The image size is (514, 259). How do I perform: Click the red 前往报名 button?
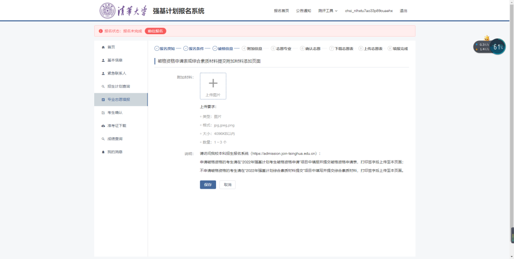[x=155, y=31]
